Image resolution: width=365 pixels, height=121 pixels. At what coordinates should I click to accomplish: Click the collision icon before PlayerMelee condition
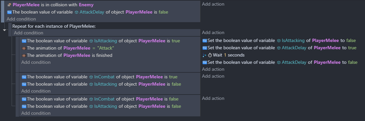(x=9, y=5)
